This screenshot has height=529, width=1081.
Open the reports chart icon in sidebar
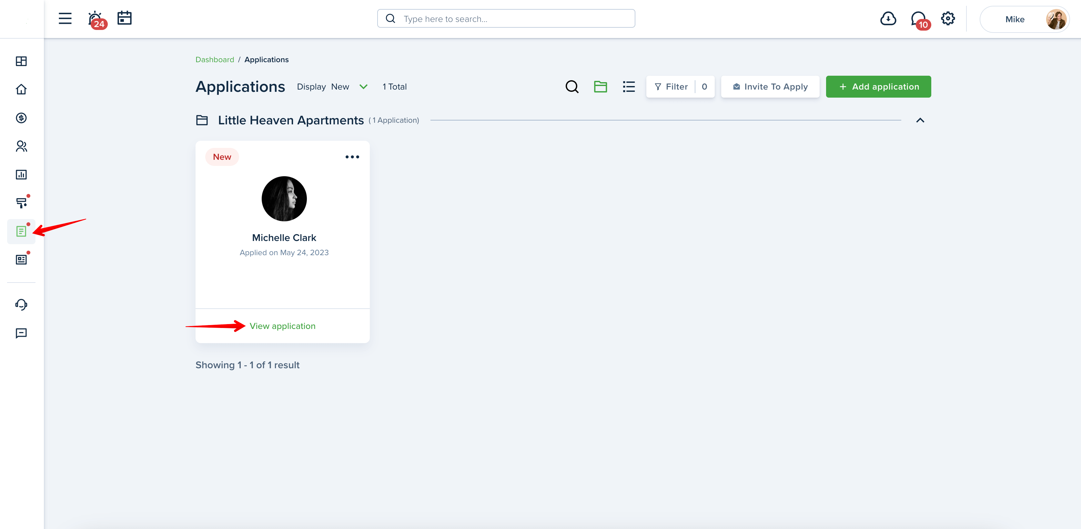[x=21, y=175]
